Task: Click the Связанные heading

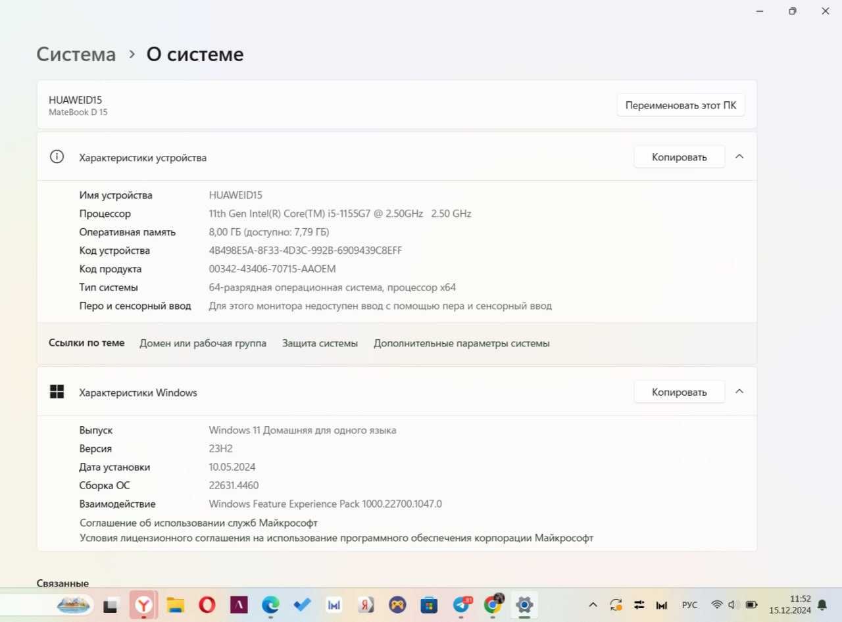Action: point(62,583)
